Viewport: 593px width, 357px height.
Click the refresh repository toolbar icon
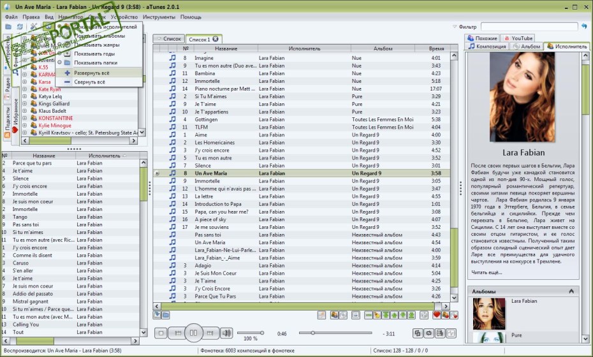(x=20, y=27)
